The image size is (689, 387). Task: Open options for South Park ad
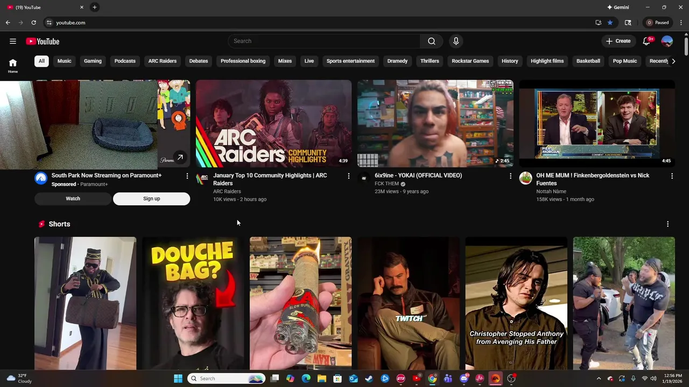(187, 176)
